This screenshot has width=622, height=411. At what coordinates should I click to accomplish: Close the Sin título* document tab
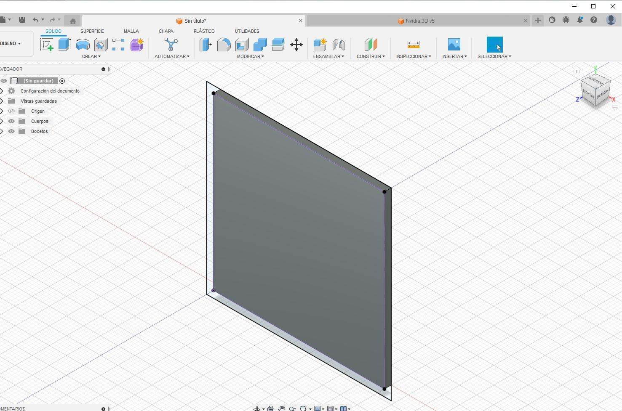[x=301, y=21]
